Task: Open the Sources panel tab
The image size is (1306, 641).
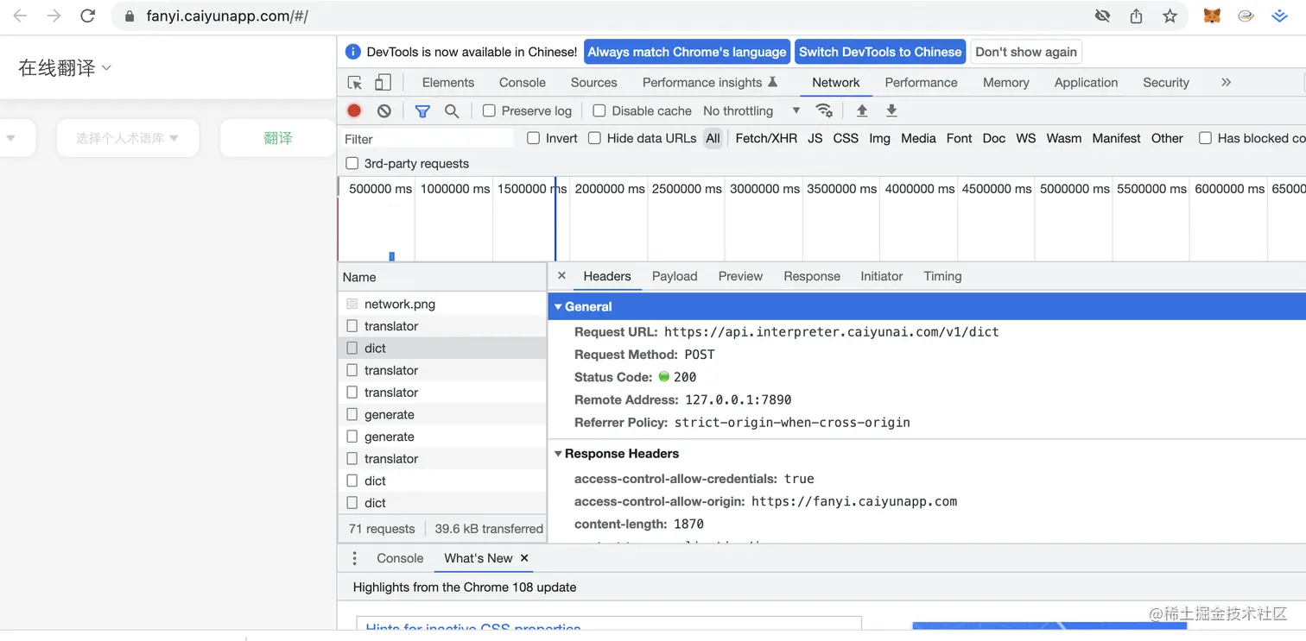Action: pos(593,83)
